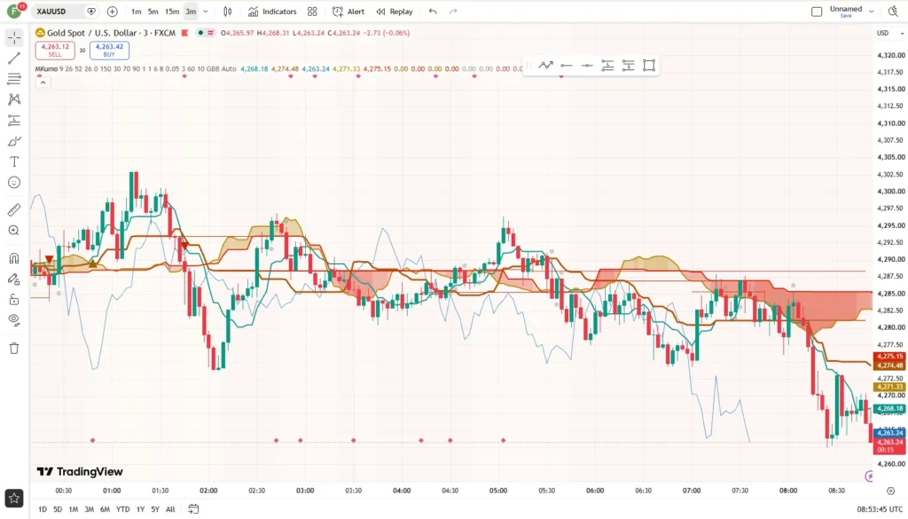
Task: Toggle magnet mode for drawings
Action: pyautogui.click(x=14, y=258)
